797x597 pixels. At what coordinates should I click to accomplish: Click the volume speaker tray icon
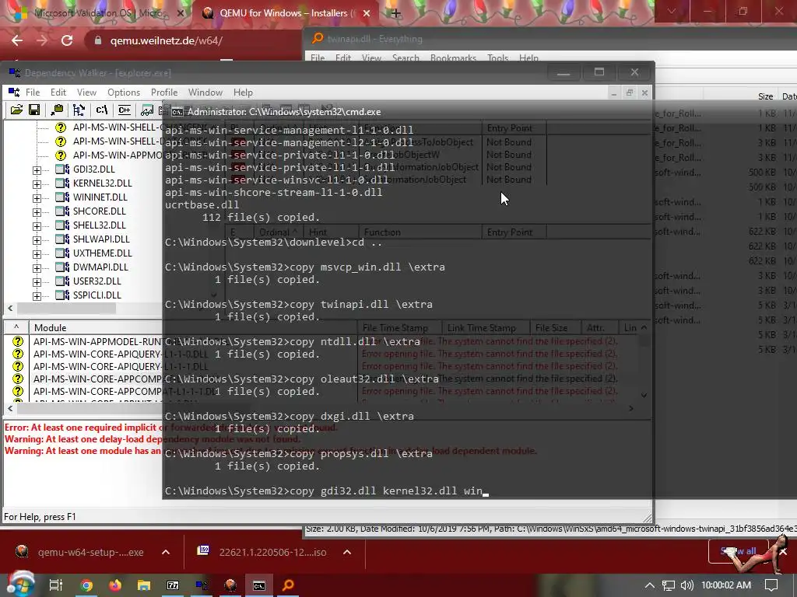click(x=686, y=585)
